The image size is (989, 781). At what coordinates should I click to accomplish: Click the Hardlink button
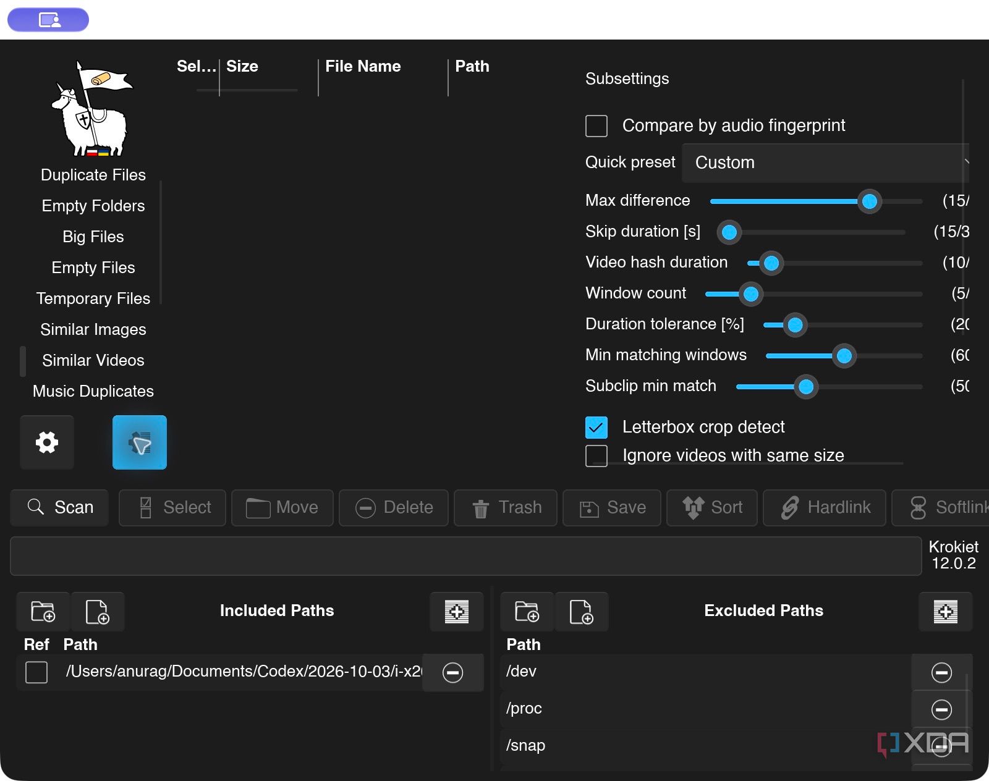click(x=825, y=508)
